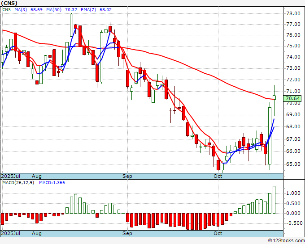Click the latest green candlestick near 70.64

coord(274,97)
